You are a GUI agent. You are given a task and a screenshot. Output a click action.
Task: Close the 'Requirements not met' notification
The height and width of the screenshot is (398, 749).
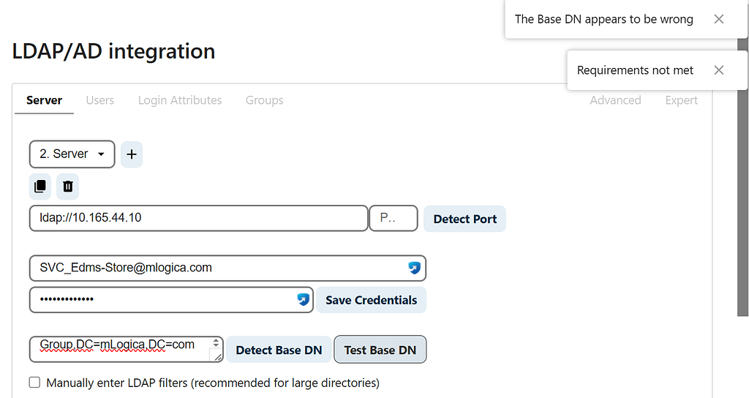(719, 70)
